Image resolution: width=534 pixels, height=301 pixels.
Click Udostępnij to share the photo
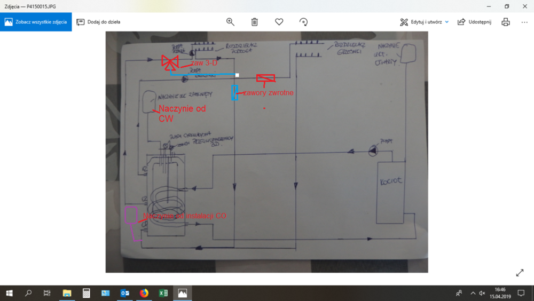coord(474,22)
